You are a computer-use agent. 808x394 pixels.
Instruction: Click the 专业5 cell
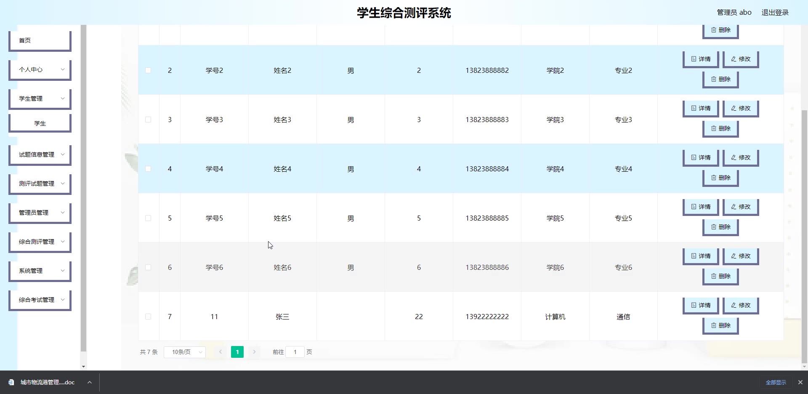(x=623, y=218)
